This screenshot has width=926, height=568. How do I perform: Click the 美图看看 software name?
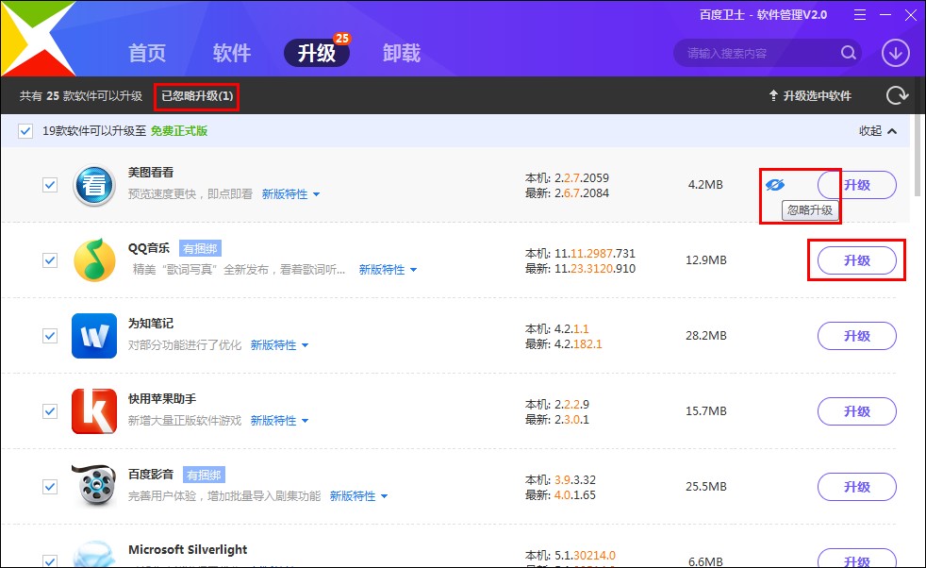[151, 173]
